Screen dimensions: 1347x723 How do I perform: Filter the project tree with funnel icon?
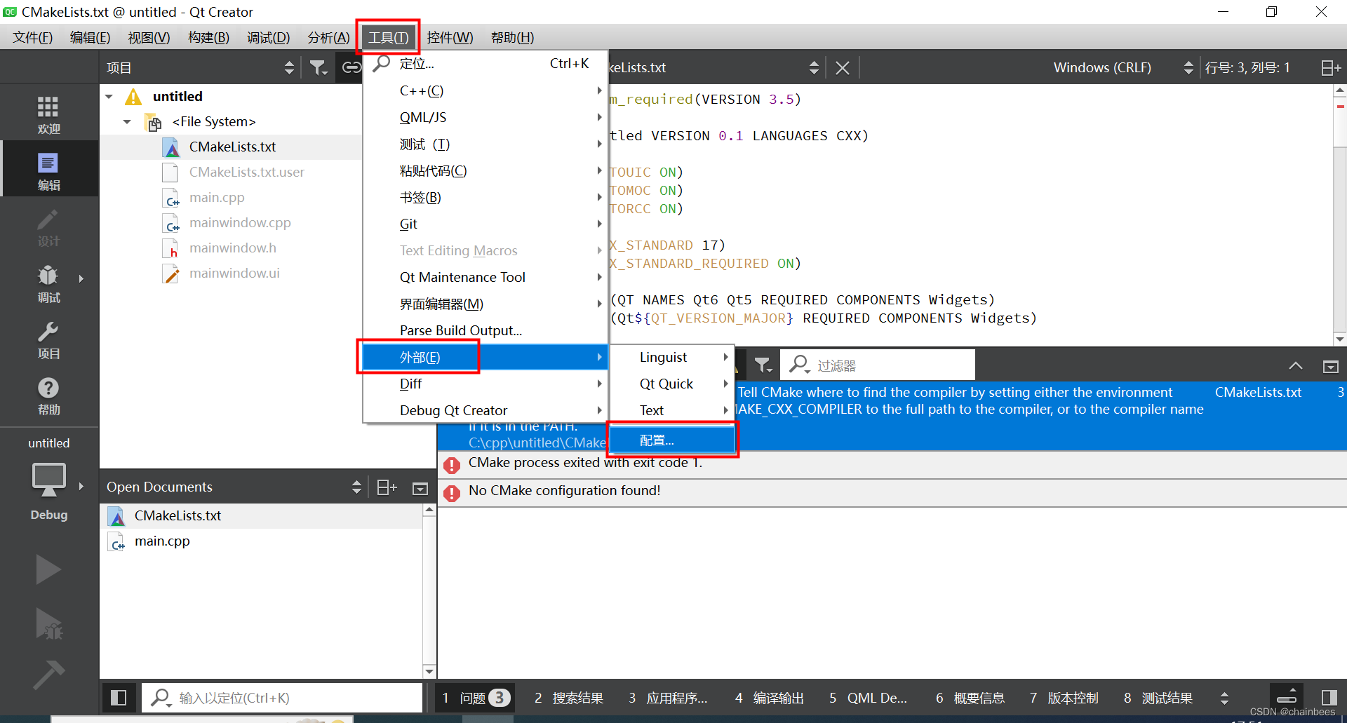coord(319,67)
